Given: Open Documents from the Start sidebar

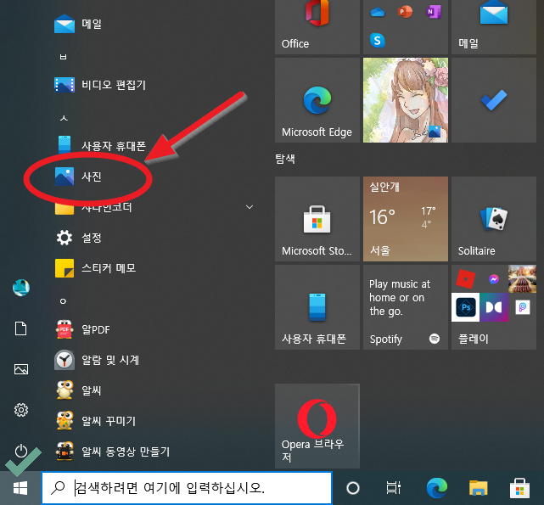Looking at the screenshot, I should [x=21, y=328].
